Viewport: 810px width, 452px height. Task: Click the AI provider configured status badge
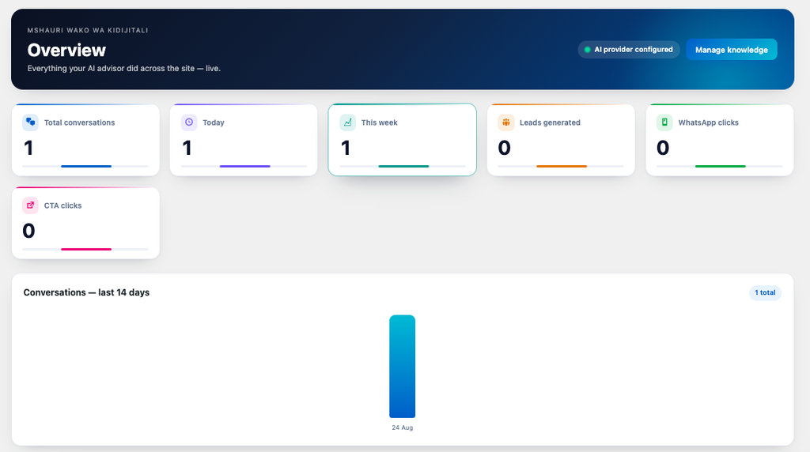pyautogui.click(x=629, y=50)
